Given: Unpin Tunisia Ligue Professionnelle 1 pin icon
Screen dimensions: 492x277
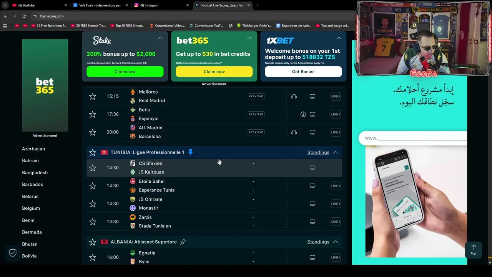Looking at the screenshot, I should pos(190,152).
